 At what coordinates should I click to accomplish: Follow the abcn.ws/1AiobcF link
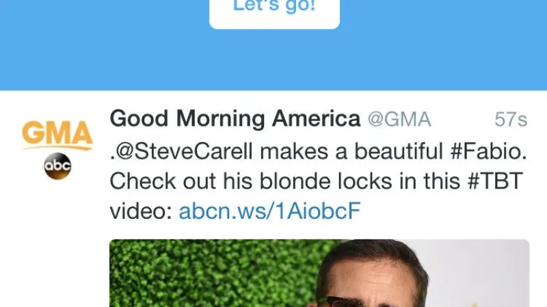coord(269,211)
